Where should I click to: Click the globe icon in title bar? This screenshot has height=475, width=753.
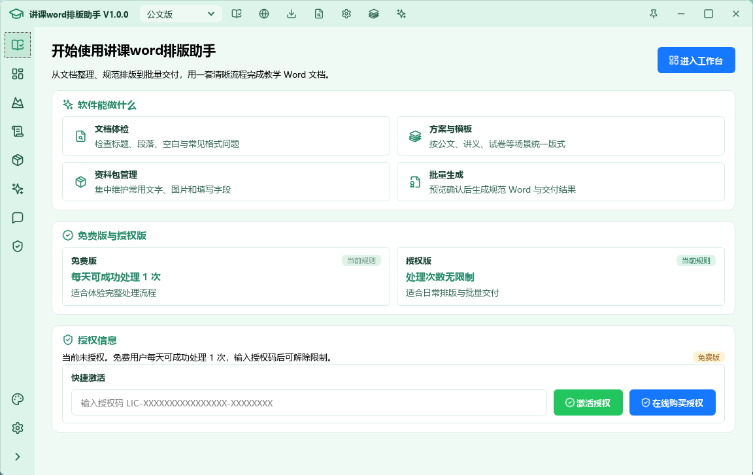coord(264,14)
